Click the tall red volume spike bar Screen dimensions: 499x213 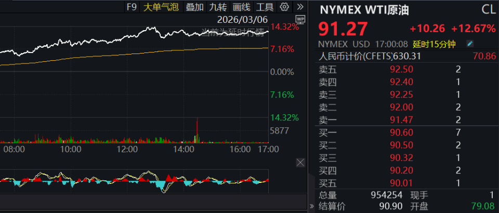[x=198, y=130]
